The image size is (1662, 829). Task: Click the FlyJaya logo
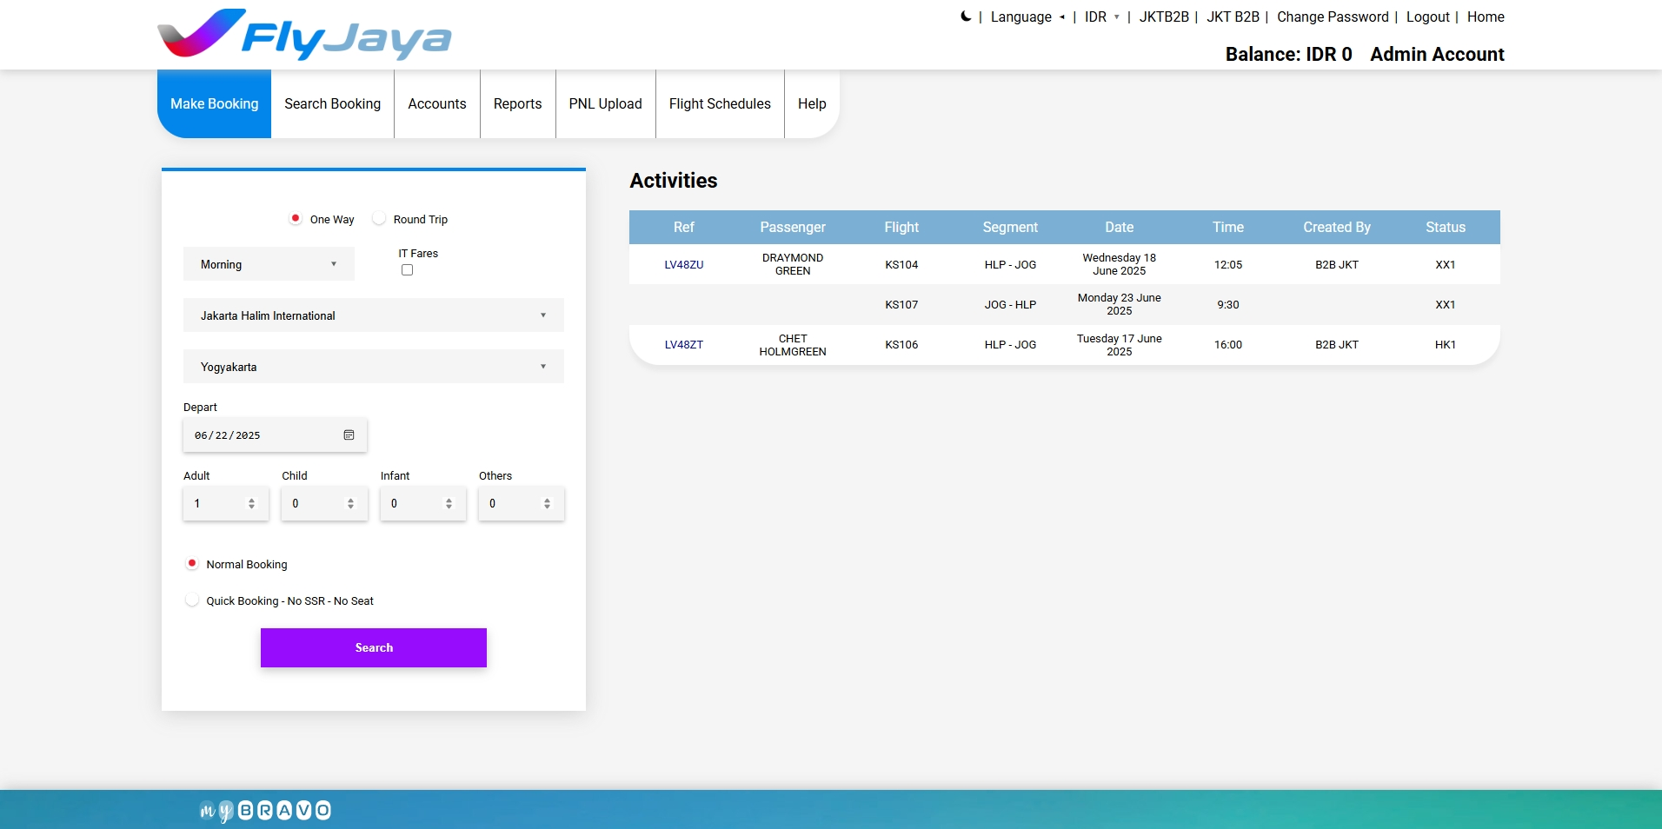click(304, 35)
